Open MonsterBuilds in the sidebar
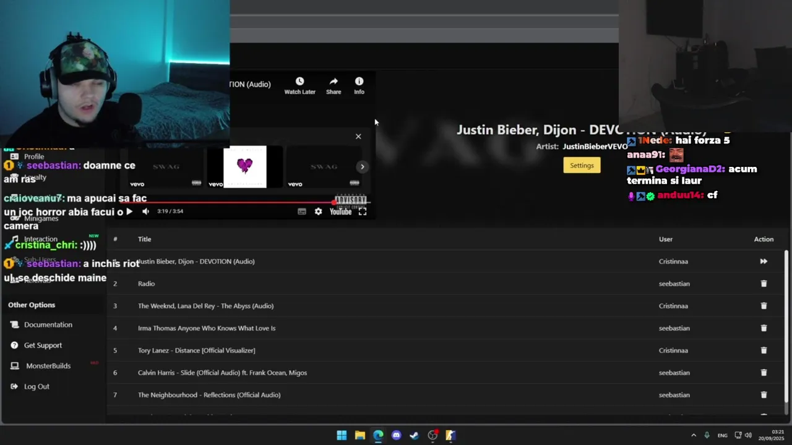The width and height of the screenshot is (792, 445). (x=48, y=366)
